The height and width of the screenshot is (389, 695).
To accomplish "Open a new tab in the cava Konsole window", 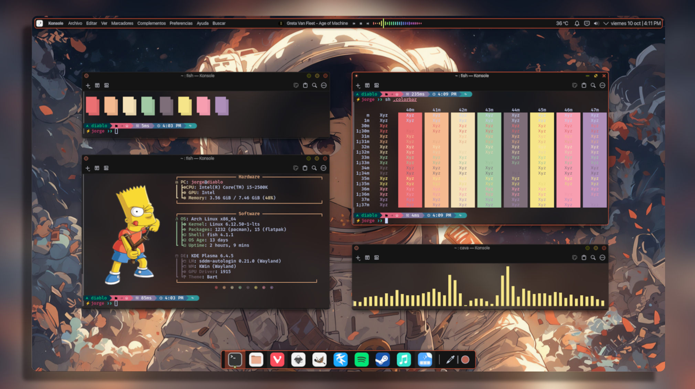I will [x=358, y=258].
